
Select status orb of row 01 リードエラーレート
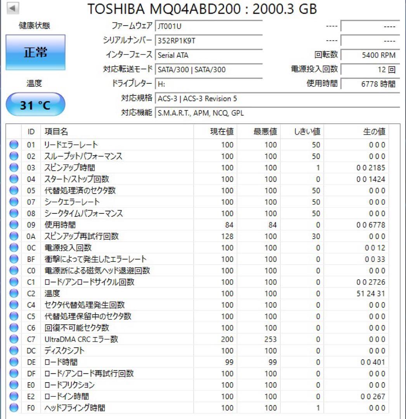(x=14, y=145)
